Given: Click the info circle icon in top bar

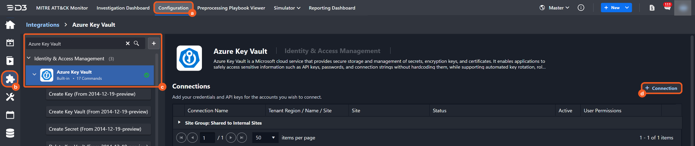Looking at the screenshot, I should pos(581,8).
